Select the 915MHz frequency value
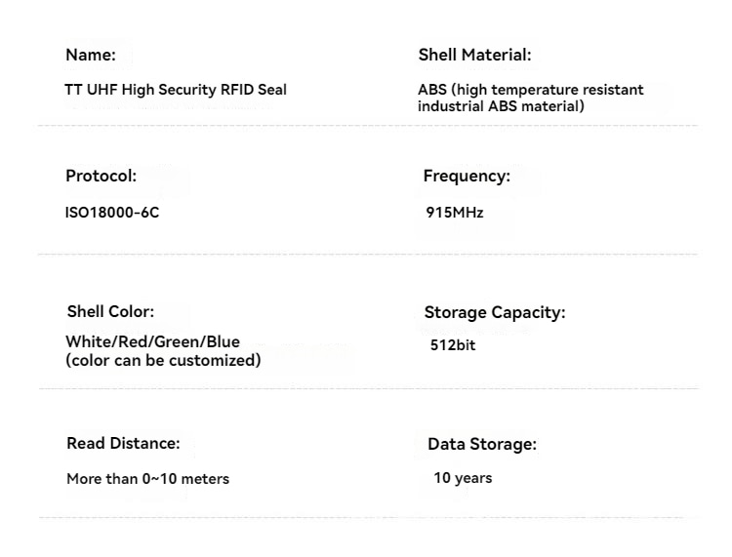The width and height of the screenshot is (732, 557). coord(454,213)
